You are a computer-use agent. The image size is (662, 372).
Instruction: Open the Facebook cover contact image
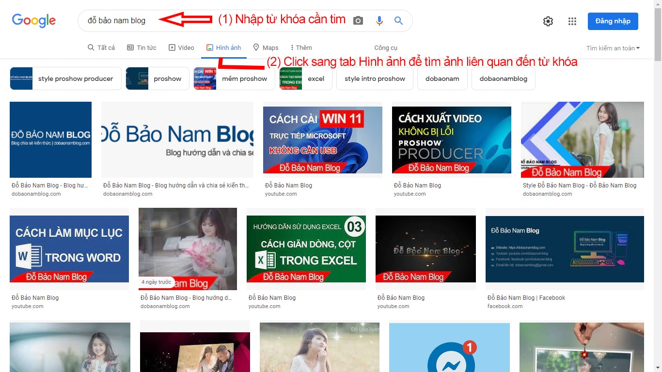(565, 249)
